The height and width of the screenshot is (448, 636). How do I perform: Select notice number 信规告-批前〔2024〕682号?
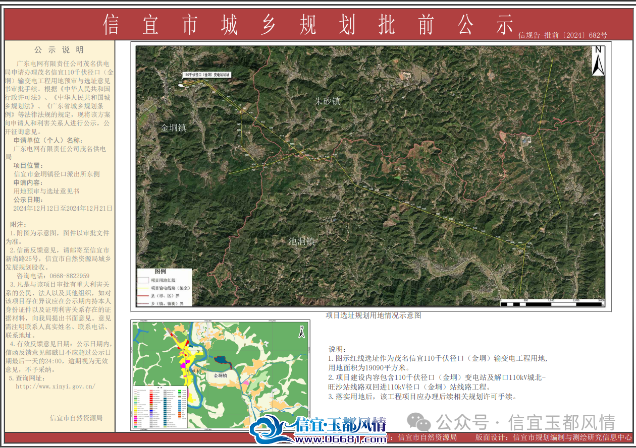click(x=562, y=35)
